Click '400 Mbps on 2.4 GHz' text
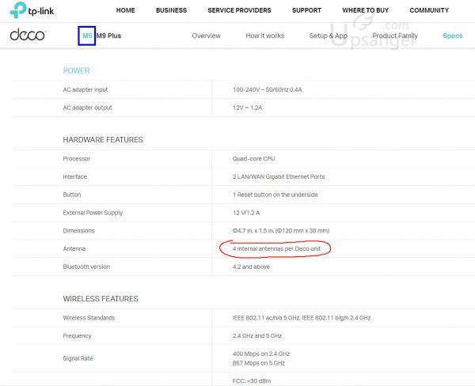 coord(261,354)
